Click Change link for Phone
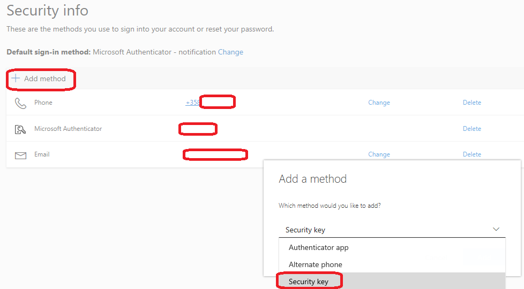 tap(379, 103)
